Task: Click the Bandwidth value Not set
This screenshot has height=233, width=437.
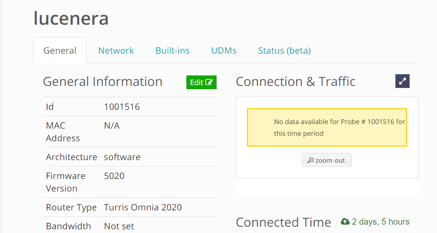Action: pyautogui.click(x=119, y=226)
